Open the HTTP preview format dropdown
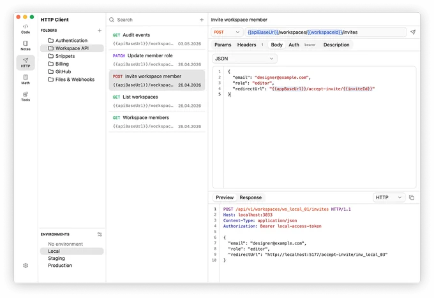 tap(389, 197)
